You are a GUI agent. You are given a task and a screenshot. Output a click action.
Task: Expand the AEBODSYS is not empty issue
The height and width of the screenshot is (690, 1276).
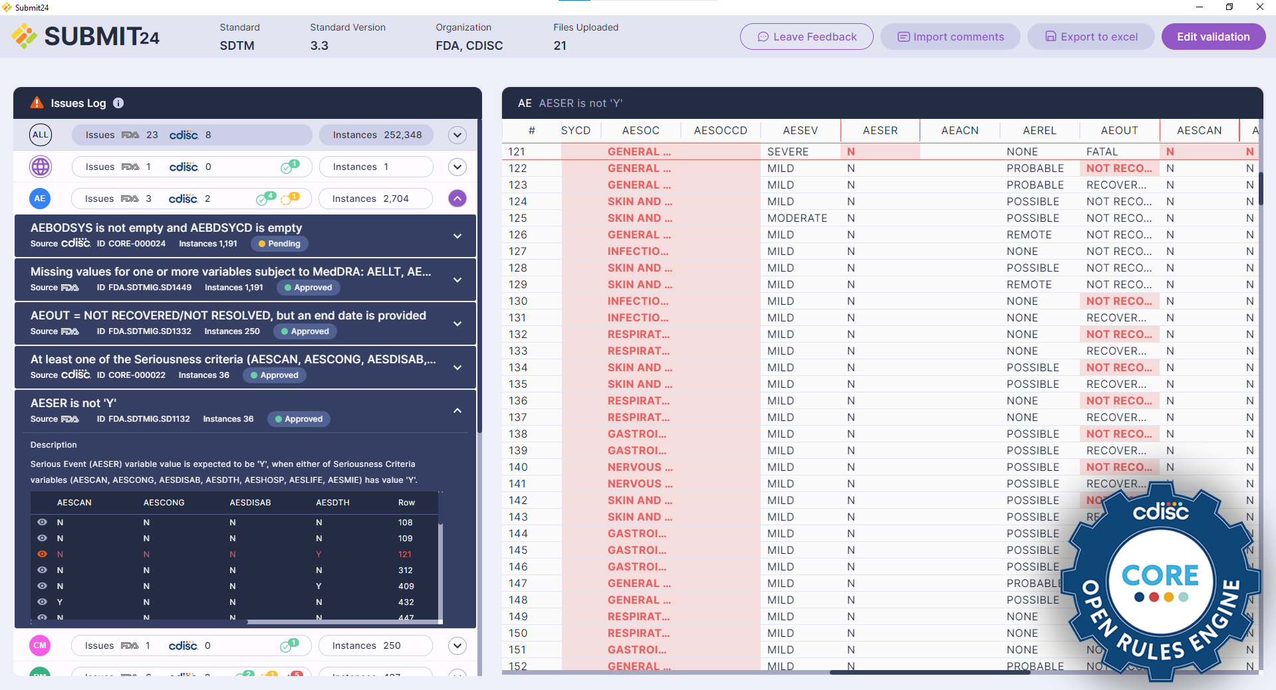click(457, 236)
